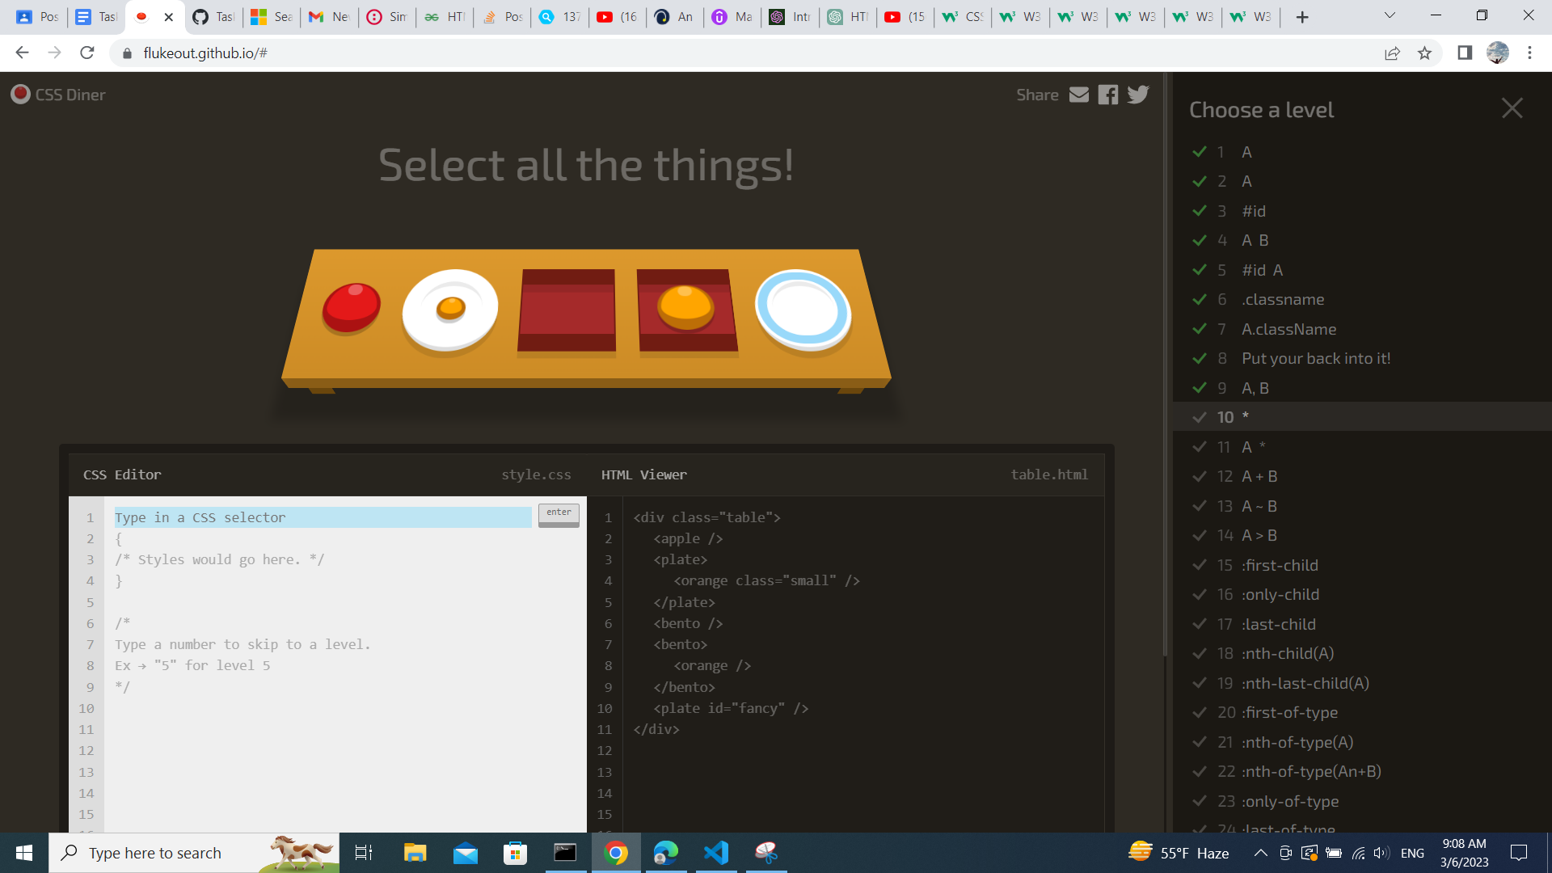Open Visual Studio Code from taskbar

[x=715, y=853]
